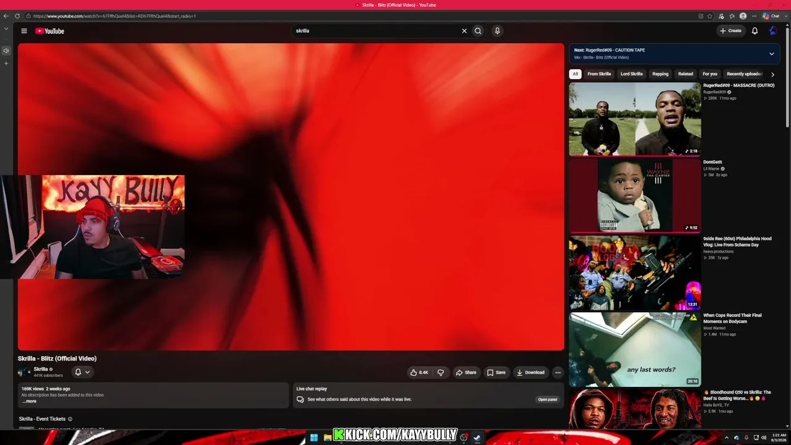Download the Blitz video
The image size is (791, 445).
tap(530, 373)
